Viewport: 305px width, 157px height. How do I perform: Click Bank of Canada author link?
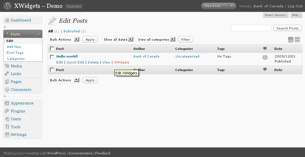(146, 57)
